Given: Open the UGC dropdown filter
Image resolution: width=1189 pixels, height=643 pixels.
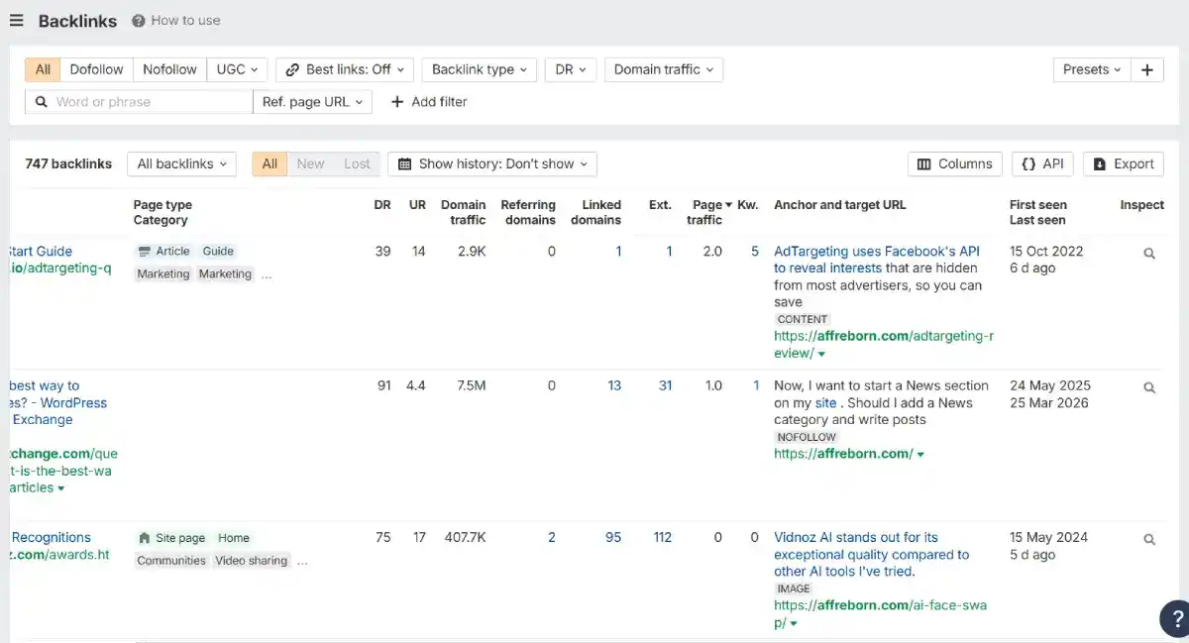Looking at the screenshot, I should click(x=237, y=69).
